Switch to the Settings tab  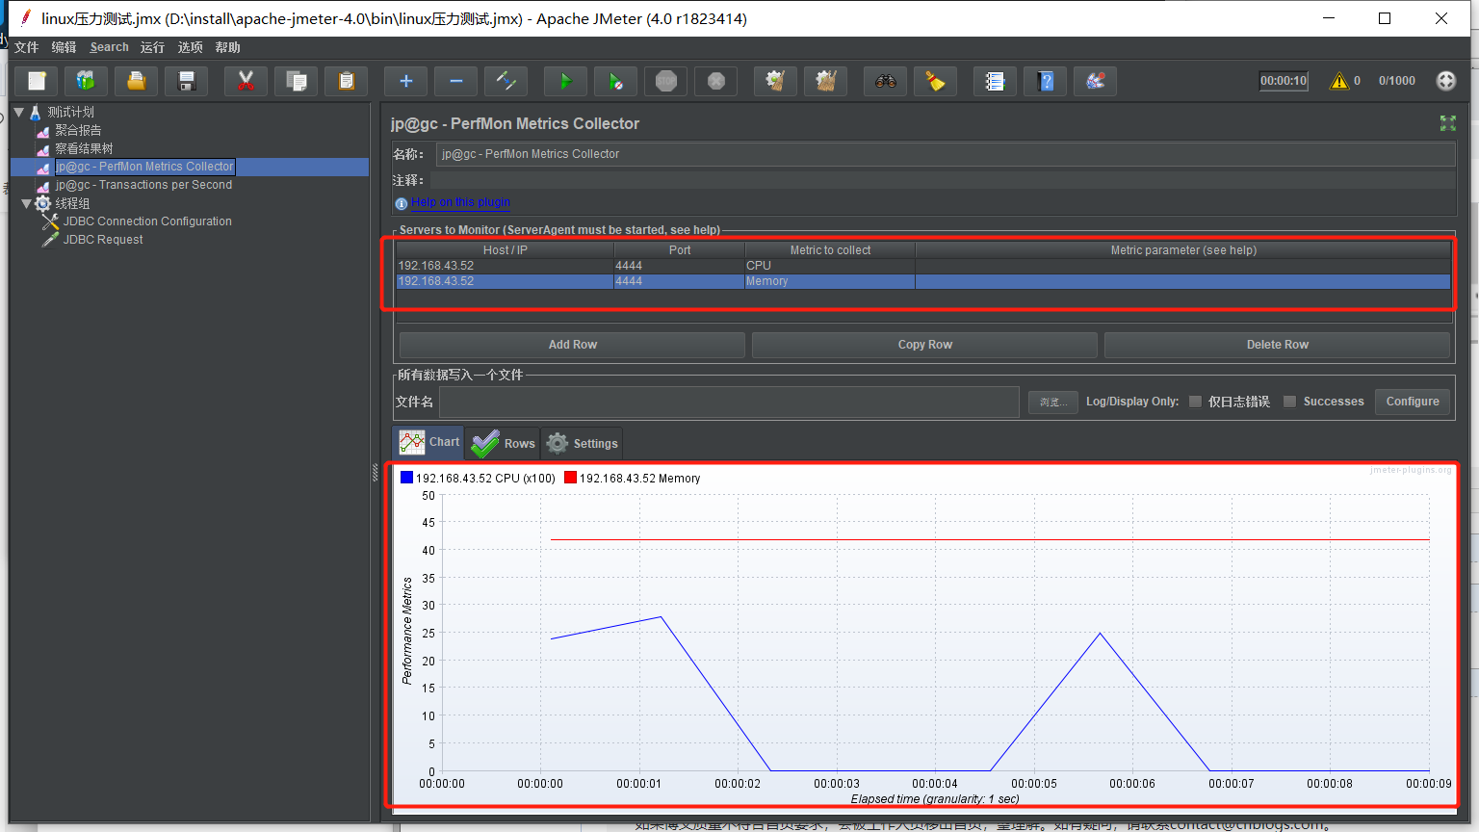click(582, 443)
